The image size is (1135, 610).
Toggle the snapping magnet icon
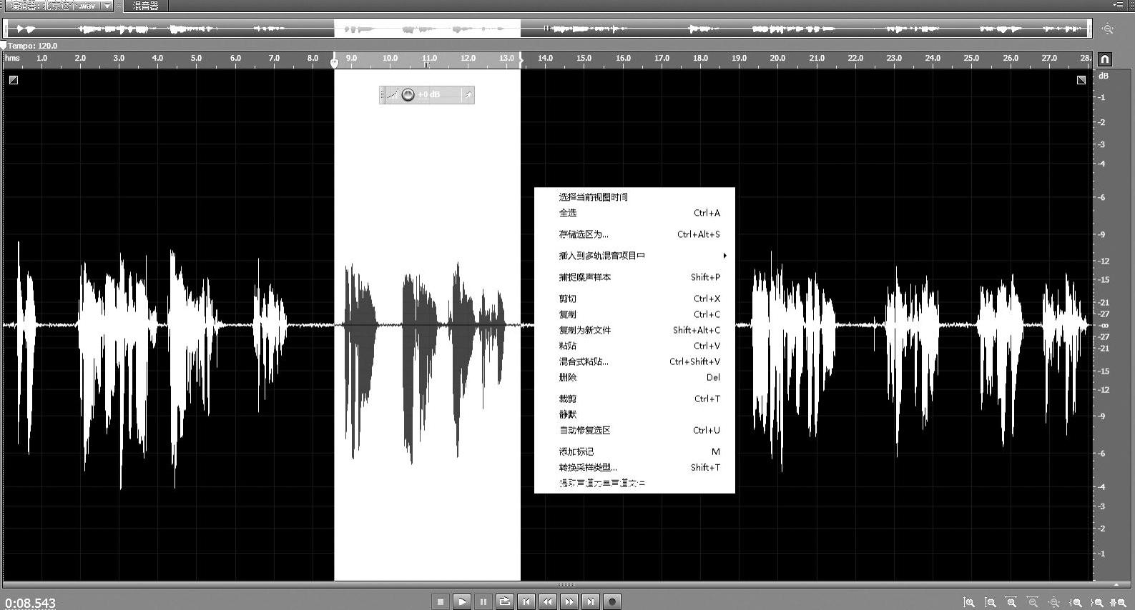pos(1105,59)
